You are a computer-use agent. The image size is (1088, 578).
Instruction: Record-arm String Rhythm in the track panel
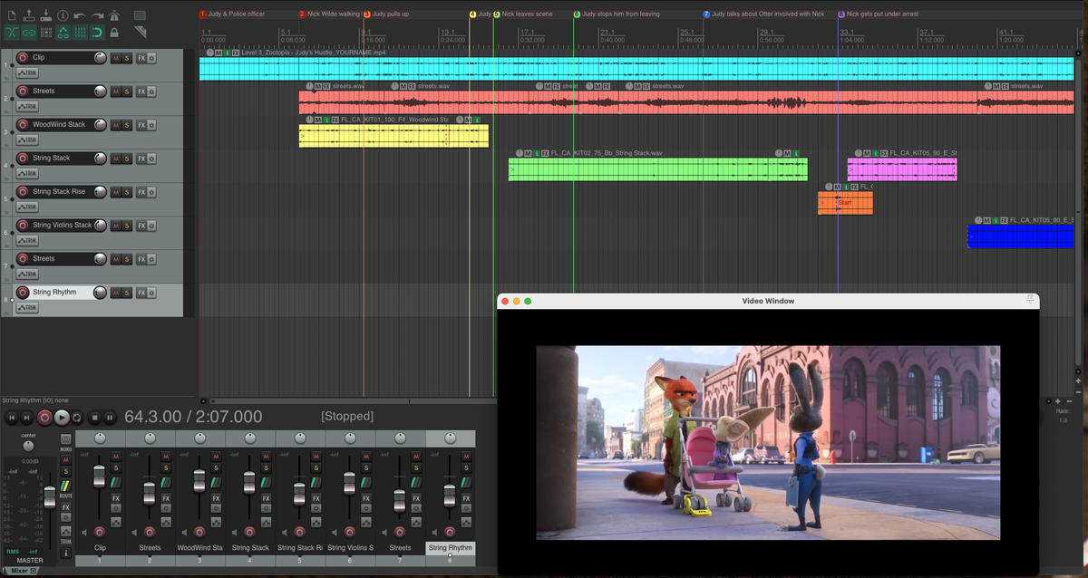coord(24,293)
